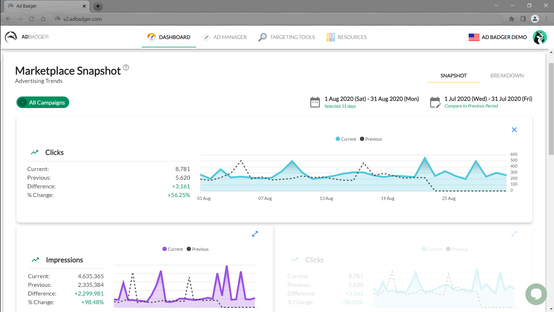This screenshot has width=554, height=312.
Task: Open the date range calendar icon
Action: point(315,102)
